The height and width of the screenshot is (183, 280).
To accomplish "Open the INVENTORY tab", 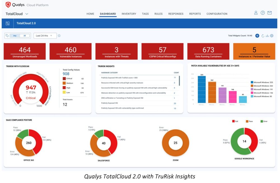I will (129, 14).
